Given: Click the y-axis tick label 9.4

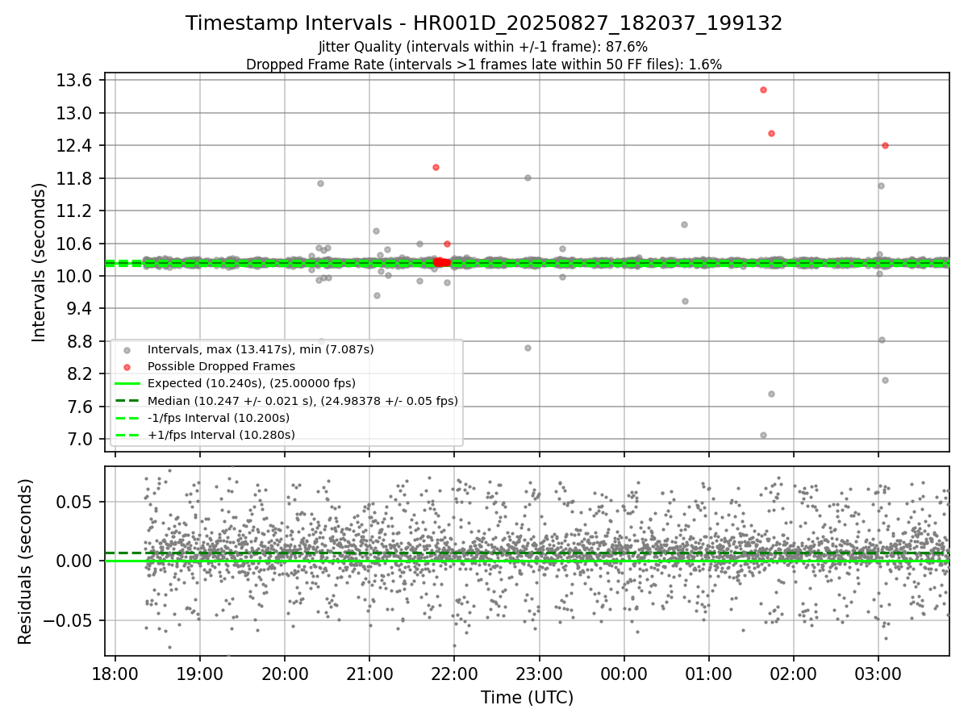Looking at the screenshot, I should (x=81, y=308).
